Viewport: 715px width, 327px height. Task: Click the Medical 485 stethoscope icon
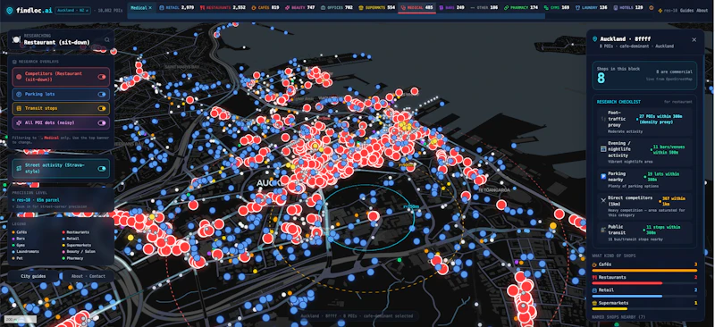(x=403, y=8)
